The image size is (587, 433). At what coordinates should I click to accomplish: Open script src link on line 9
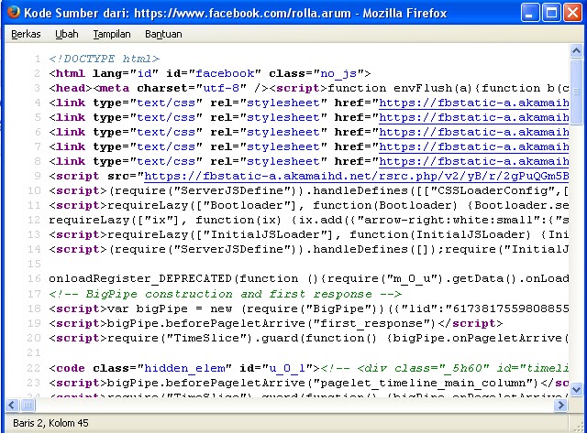357,176
